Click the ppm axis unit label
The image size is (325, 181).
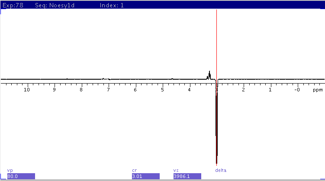[318, 90]
